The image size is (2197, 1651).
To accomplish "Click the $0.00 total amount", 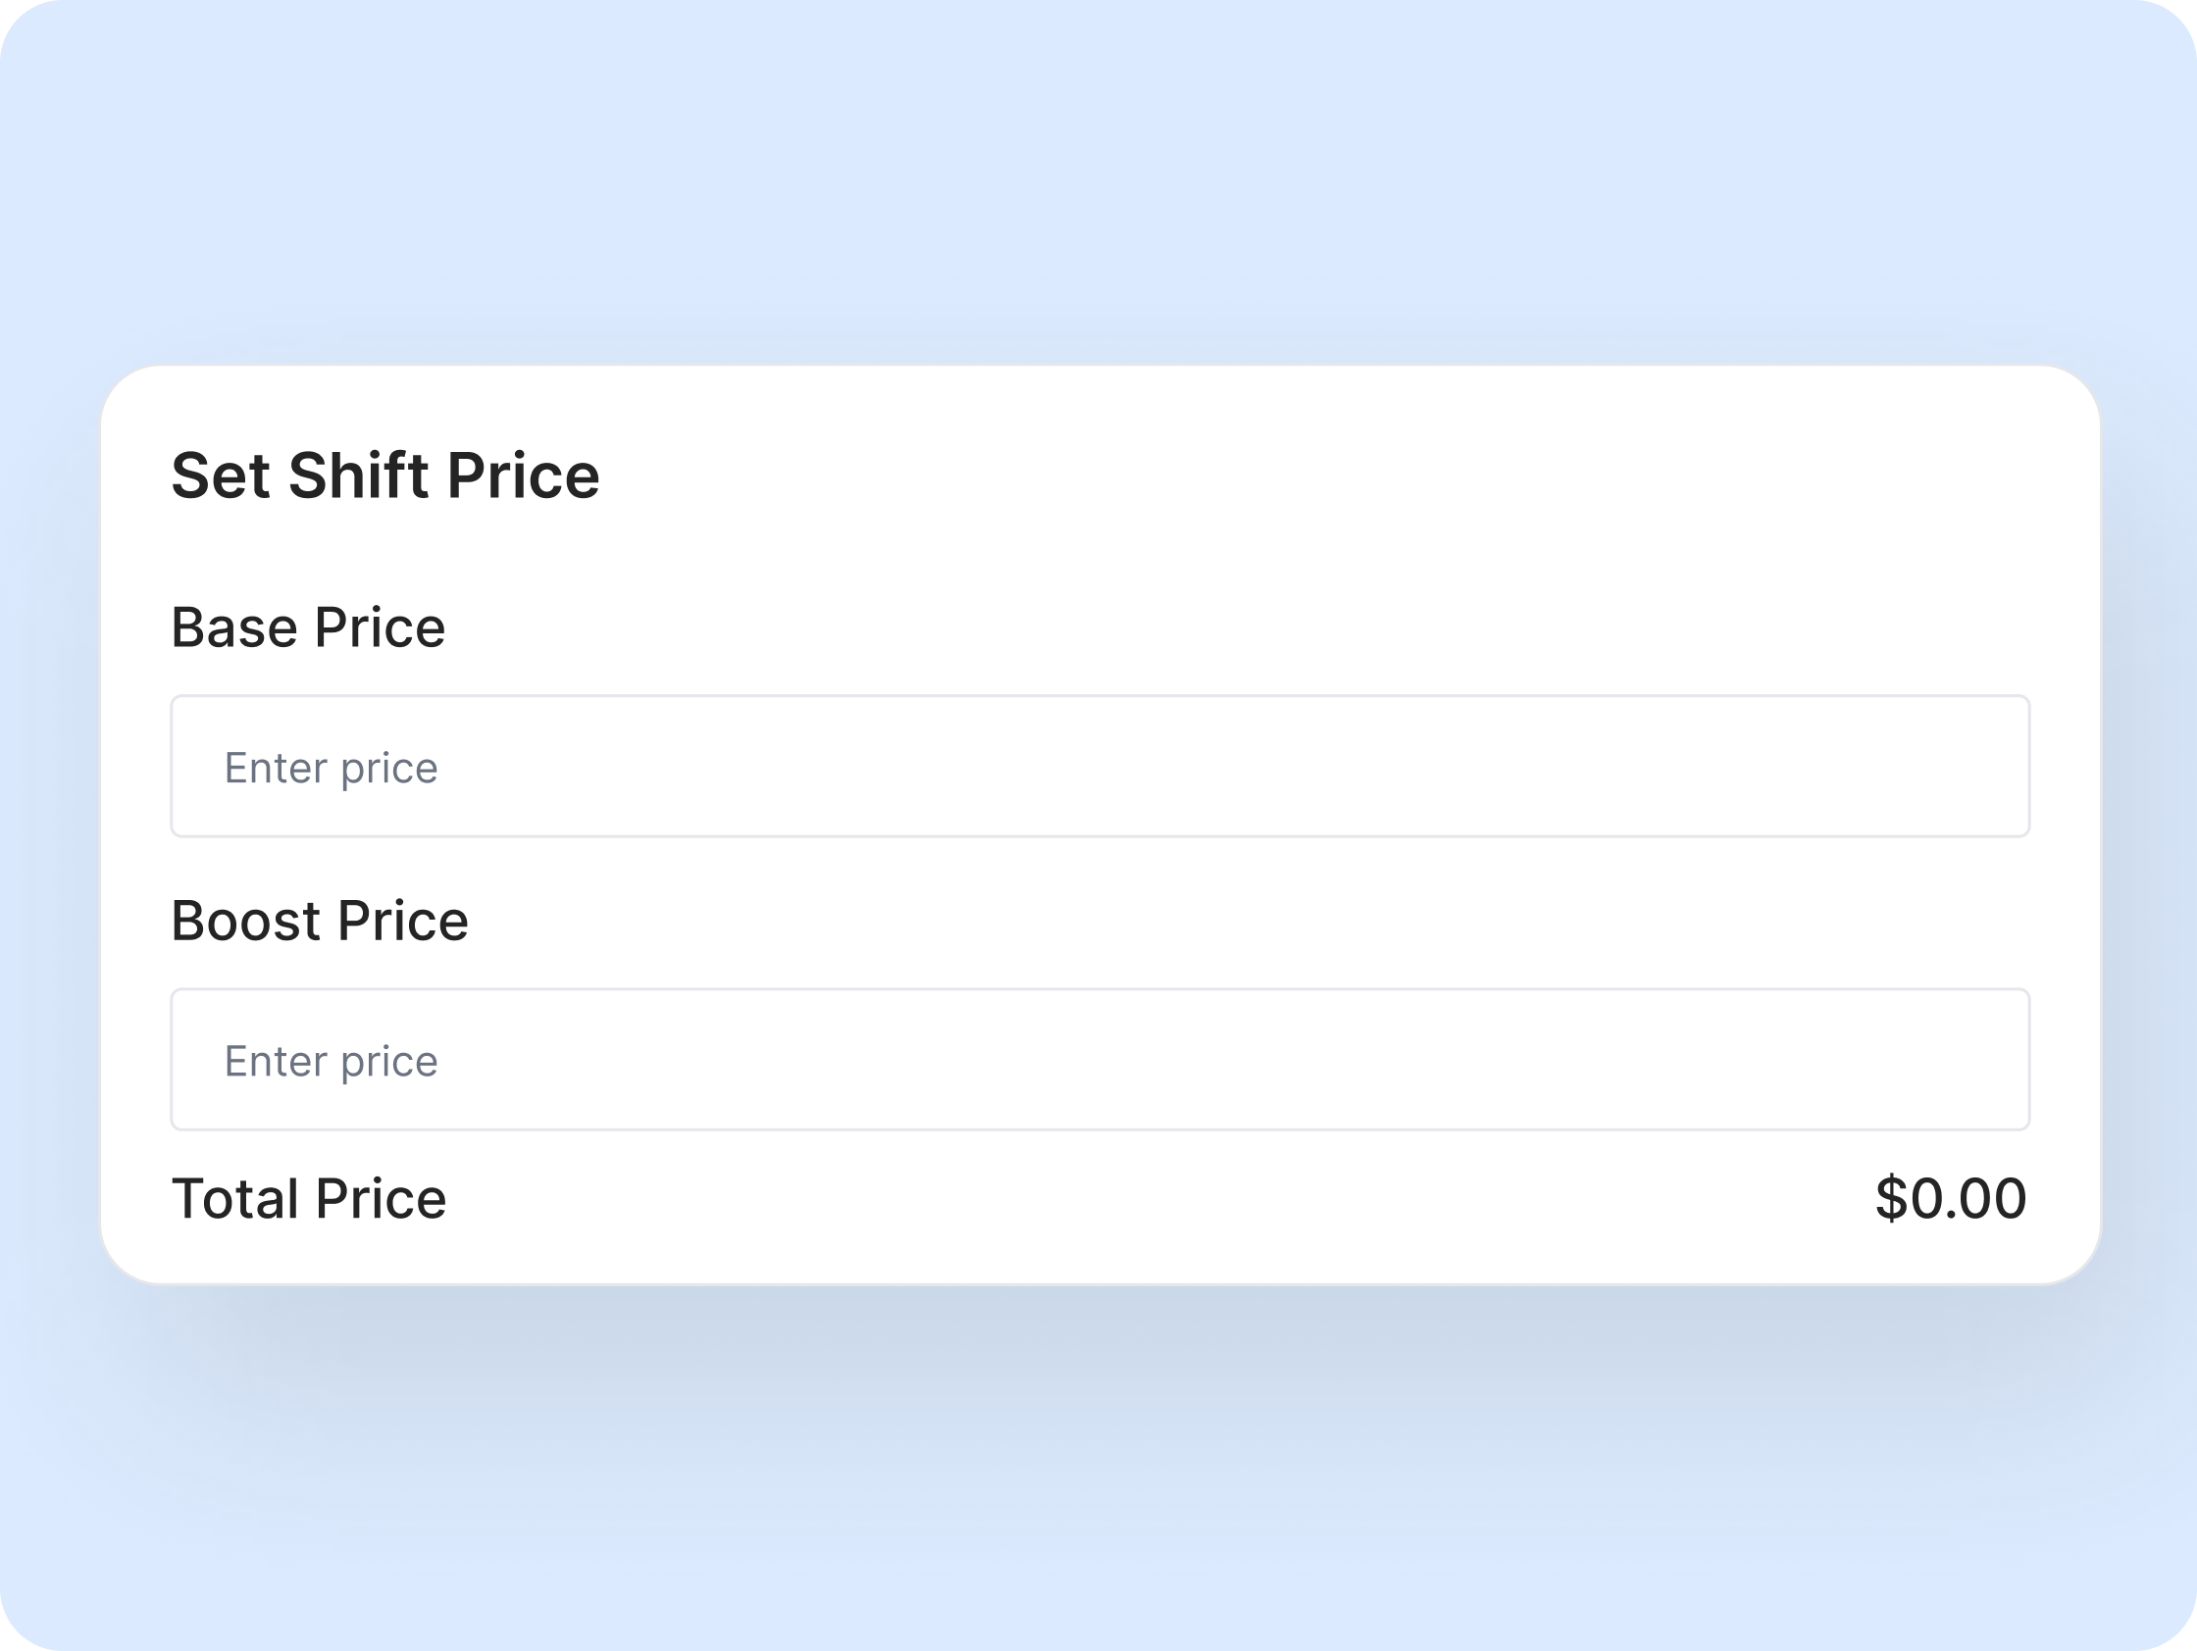I will point(1951,1198).
